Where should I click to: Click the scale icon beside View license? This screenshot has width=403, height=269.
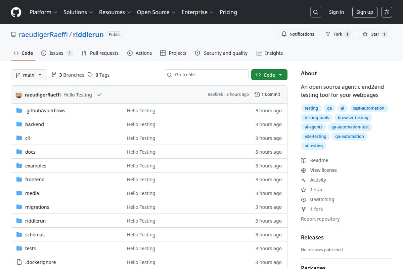click(x=304, y=170)
